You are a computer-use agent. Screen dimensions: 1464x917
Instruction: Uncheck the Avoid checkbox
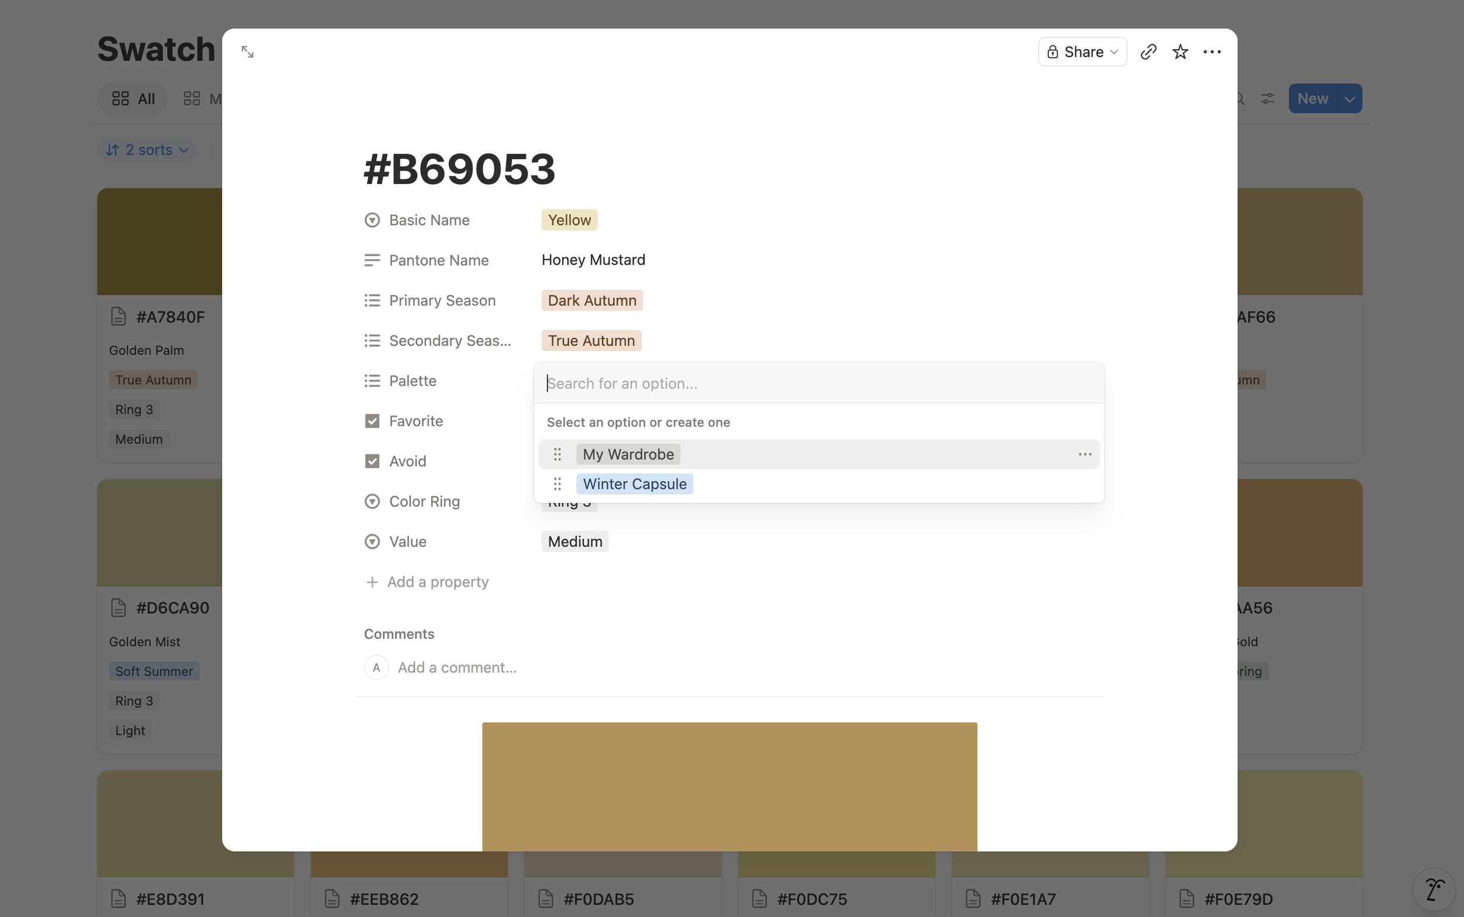372,461
